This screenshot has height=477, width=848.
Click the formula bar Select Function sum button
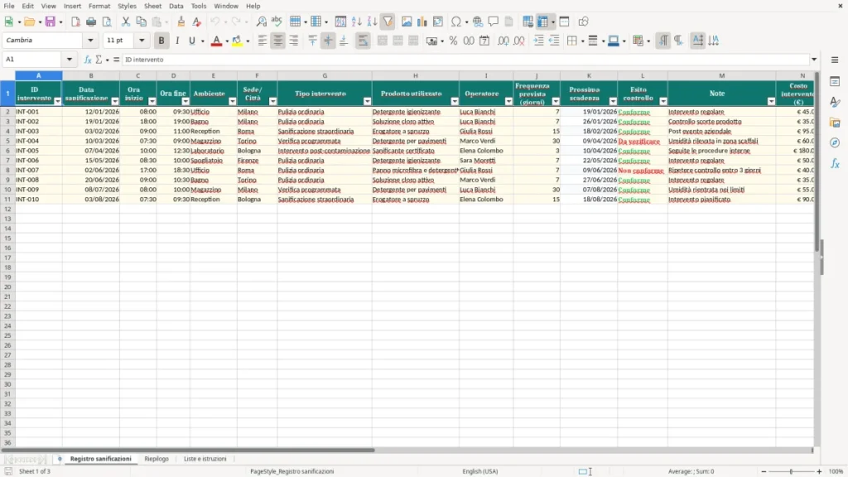(99, 60)
